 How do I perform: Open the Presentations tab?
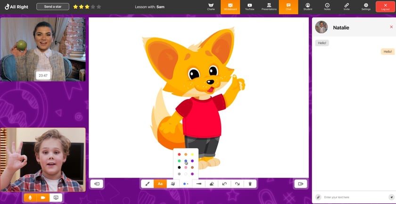(x=269, y=7)
